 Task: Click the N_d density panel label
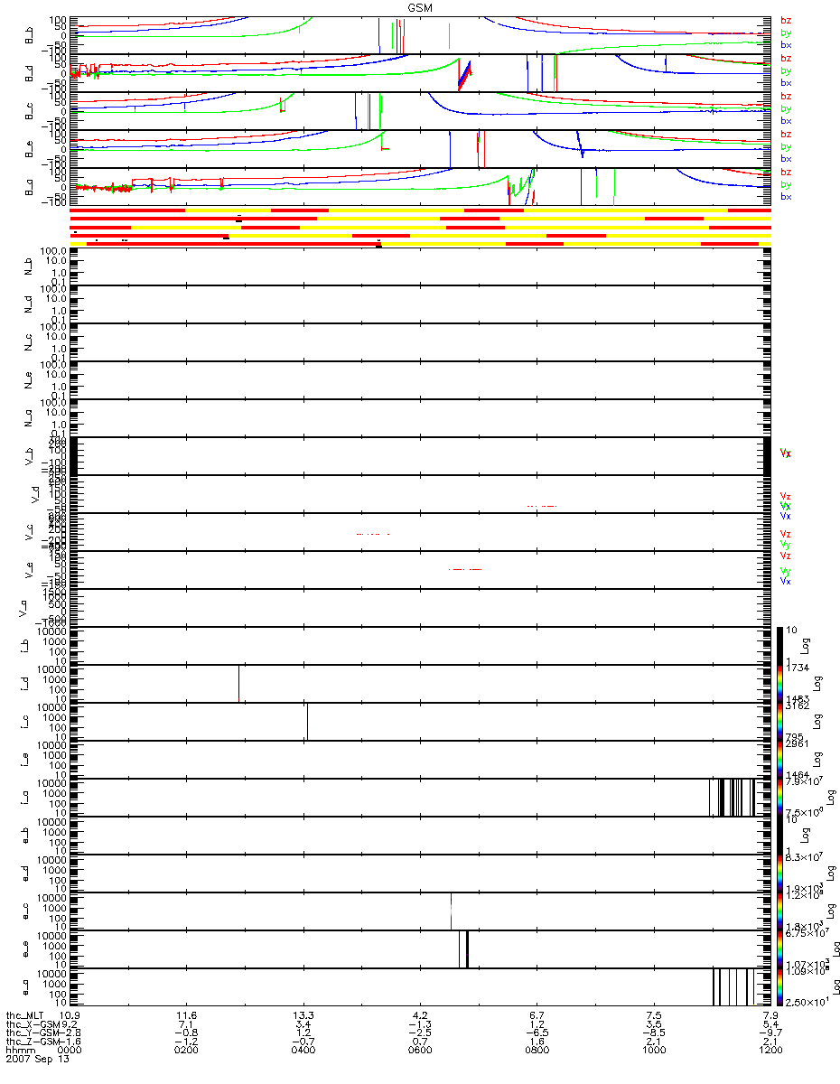point(28,304)
